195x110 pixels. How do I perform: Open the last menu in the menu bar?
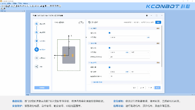[x=25, y=3]
